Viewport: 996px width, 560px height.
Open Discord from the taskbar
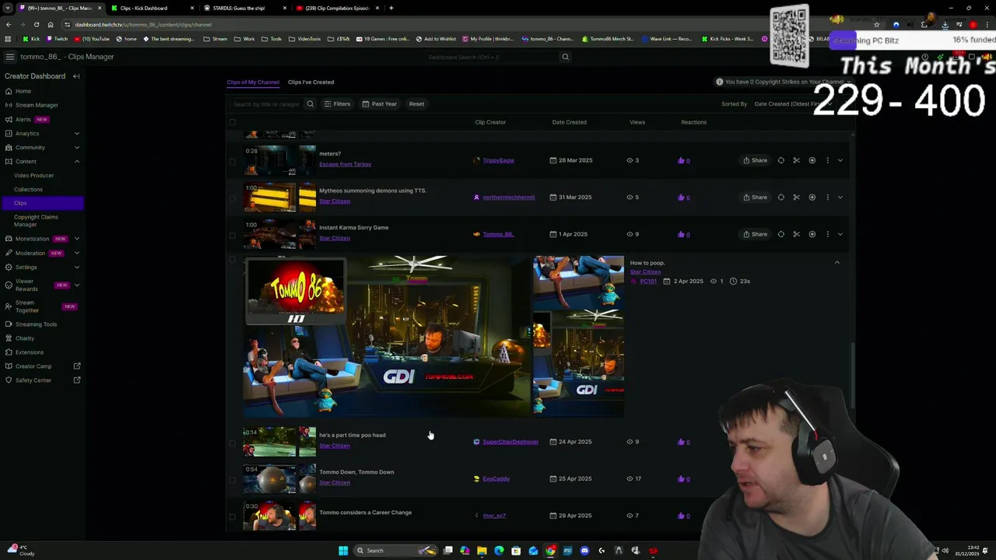(584, 551)
